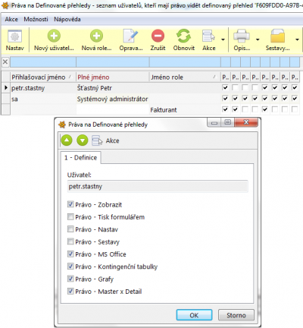Open the Možnosti menu

[36, 19]
